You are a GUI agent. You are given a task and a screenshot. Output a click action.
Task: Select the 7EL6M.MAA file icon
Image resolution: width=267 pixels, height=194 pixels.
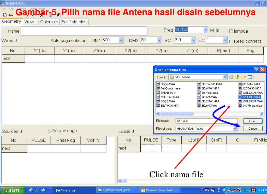pyautogui.click(x=199, y=97)
